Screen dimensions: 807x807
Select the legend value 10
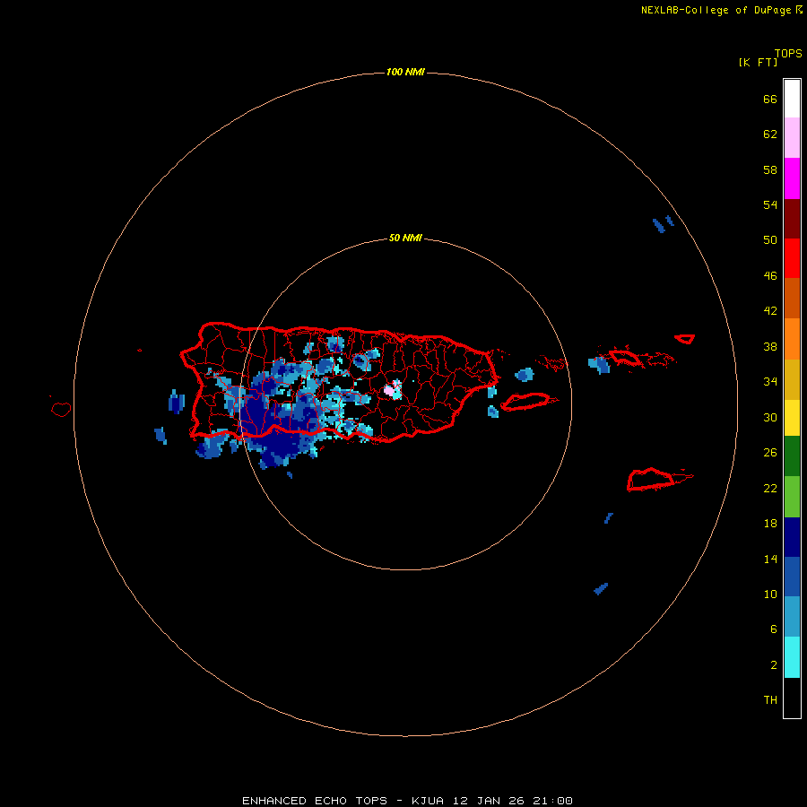tap(770, 594)
